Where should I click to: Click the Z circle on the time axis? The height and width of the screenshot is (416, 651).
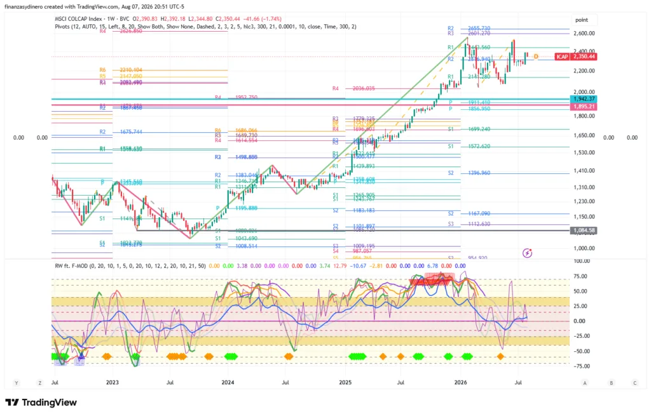[40, 383]
